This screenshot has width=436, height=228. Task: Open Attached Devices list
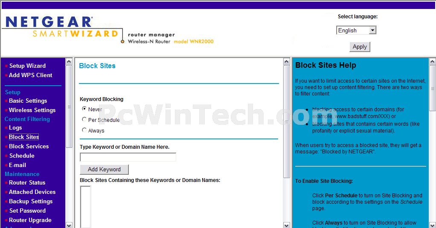[32, 192]
